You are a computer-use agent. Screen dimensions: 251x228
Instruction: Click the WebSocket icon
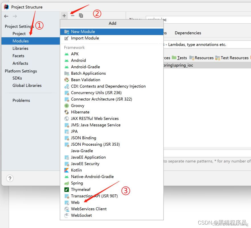[x=67, y=215]
